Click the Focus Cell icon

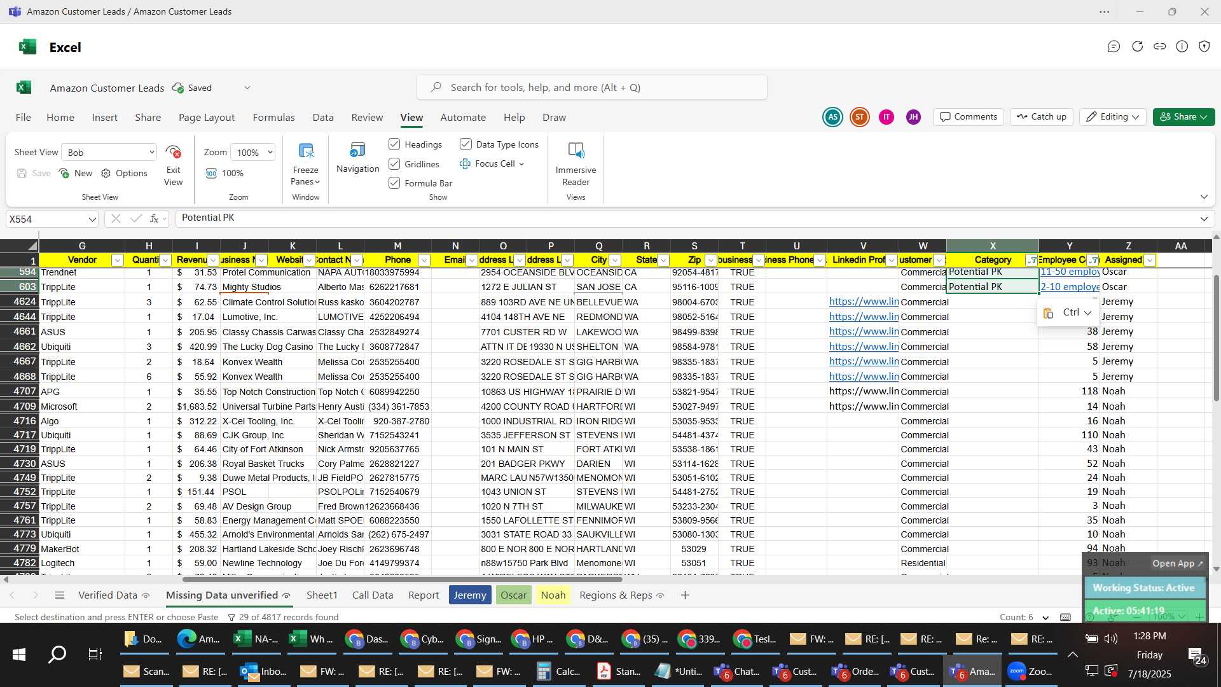coord(465,163)
